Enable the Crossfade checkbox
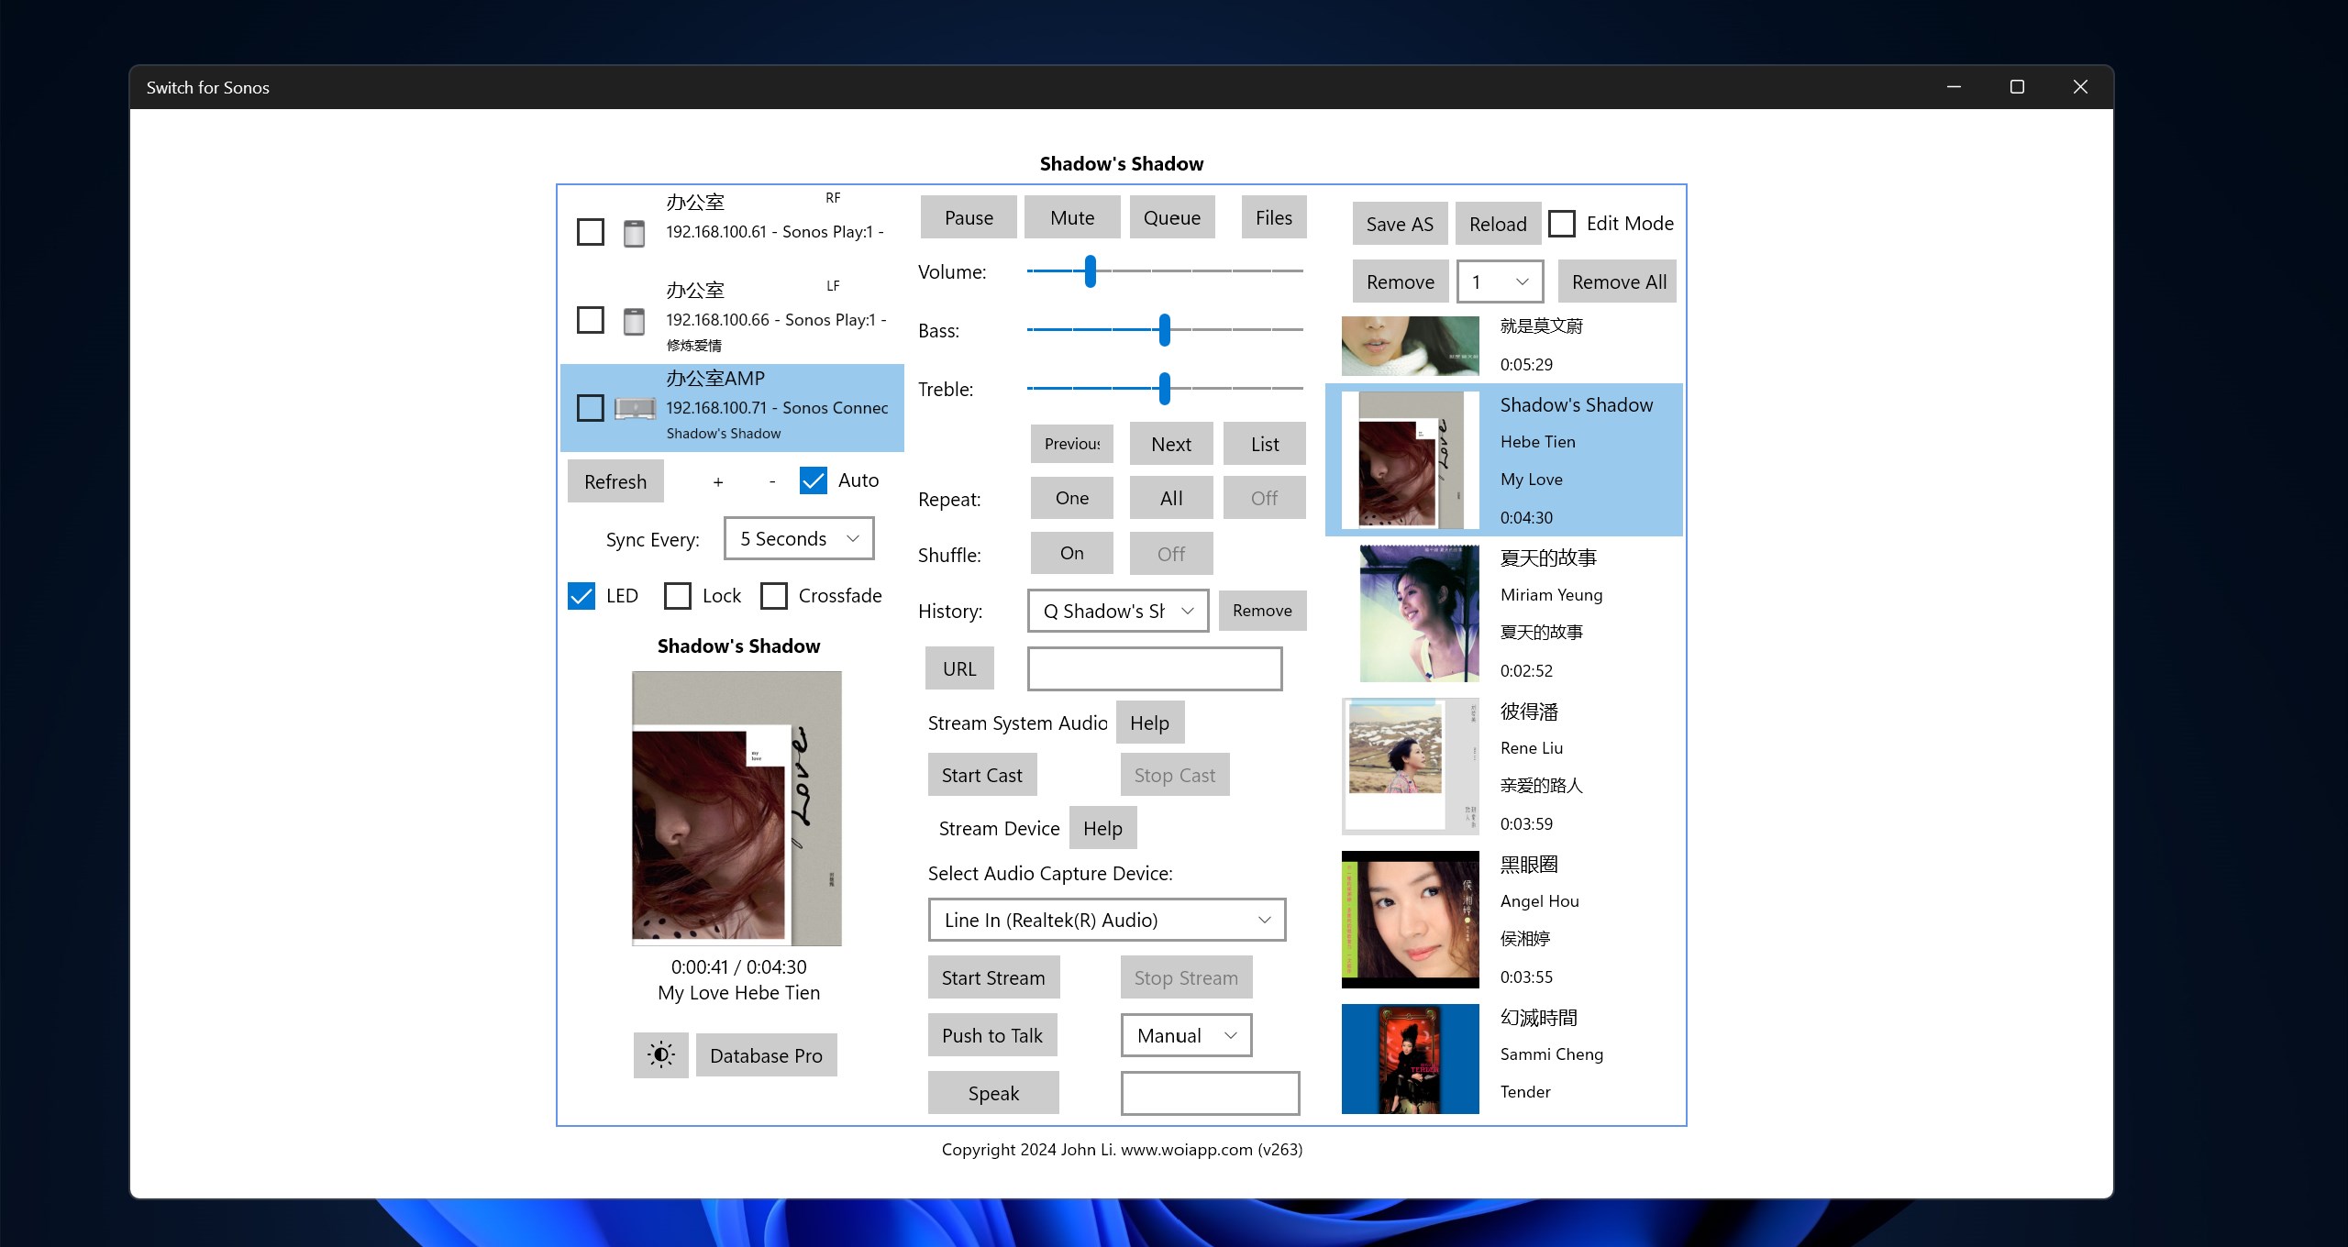 pyautogui.click(x=774, y=596)
